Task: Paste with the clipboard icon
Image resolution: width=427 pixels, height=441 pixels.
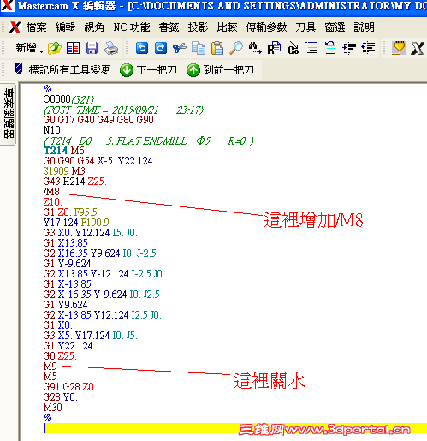Action: point(217,48)
